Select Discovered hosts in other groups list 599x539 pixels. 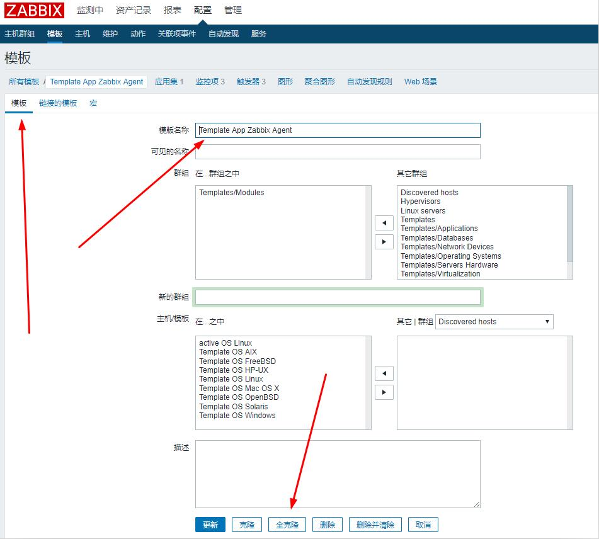pos(430,193)
